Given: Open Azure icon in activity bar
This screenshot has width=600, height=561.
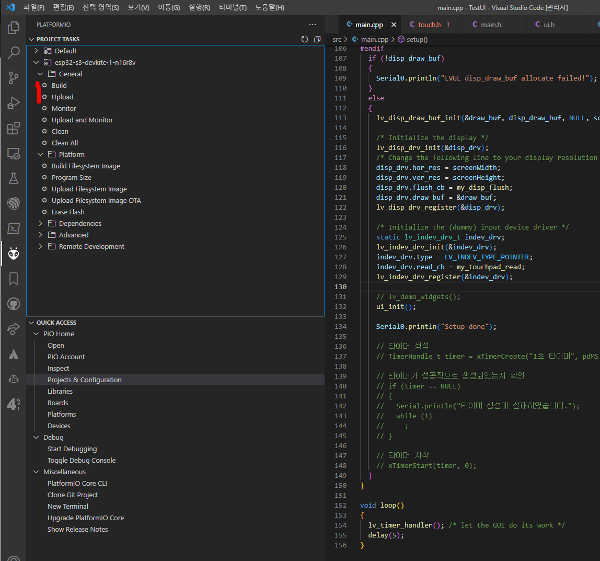Looking at the screenshot, I should pyautogui.click(x=14, y=354).
